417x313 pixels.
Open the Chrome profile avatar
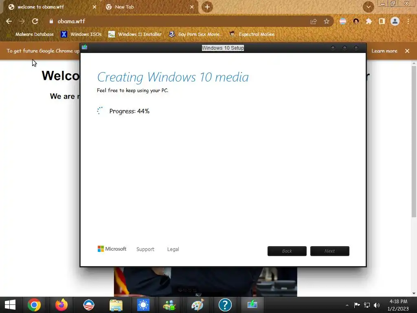click(395, 21)
